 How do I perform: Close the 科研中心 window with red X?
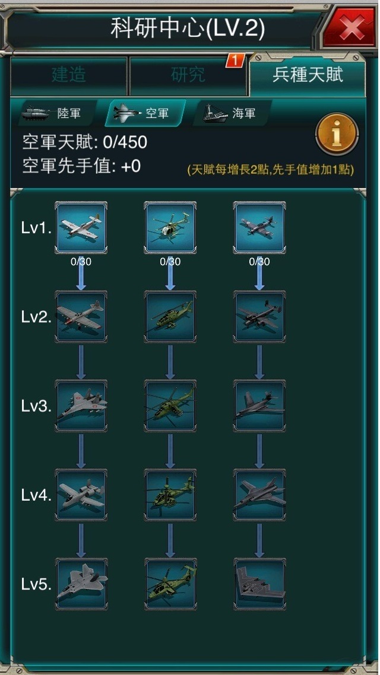click(351, 28)
